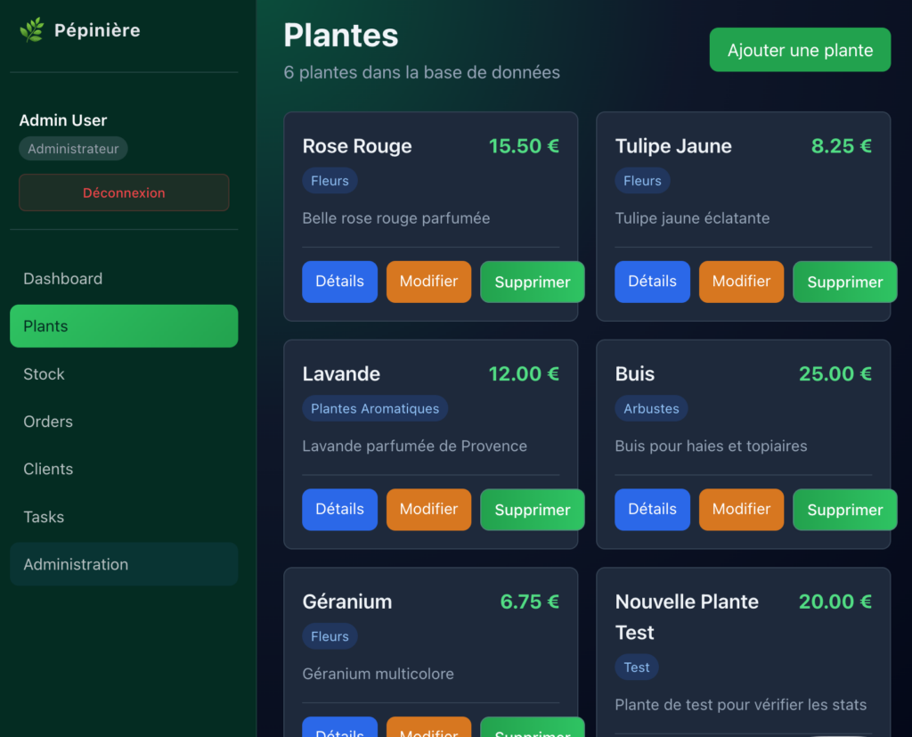
Task: Supprimer the Tulipe Jaune plant
Action: 845,282
